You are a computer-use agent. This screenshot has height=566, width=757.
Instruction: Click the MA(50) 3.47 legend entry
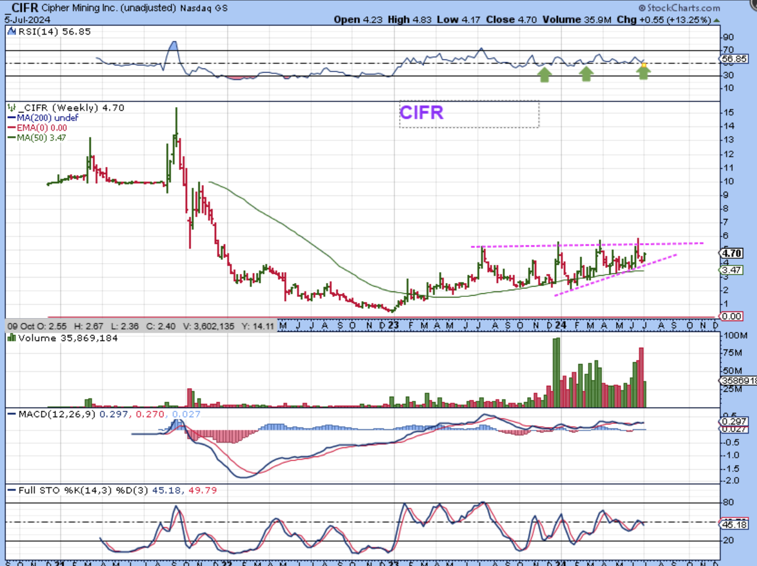[x=37, y=137]
